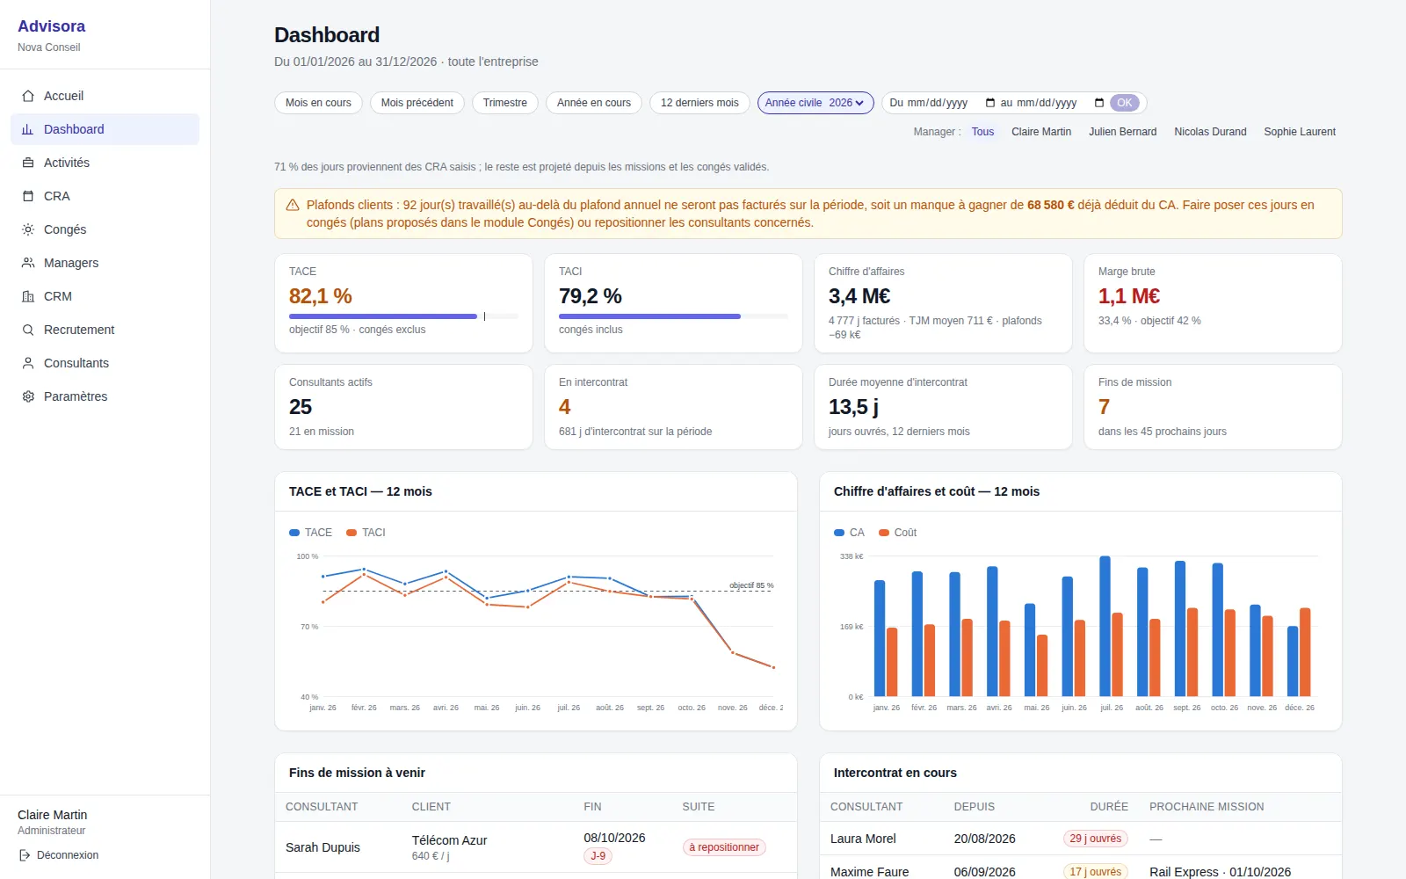1406x879 pixels.
Task: Filter managers by Tous
Action: point(982,132)
